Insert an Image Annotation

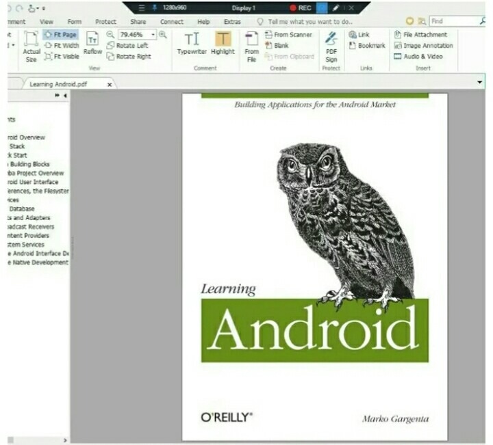pos(423,46)
